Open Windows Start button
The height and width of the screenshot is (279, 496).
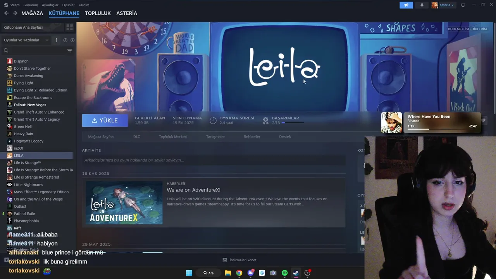pos(189,273)
